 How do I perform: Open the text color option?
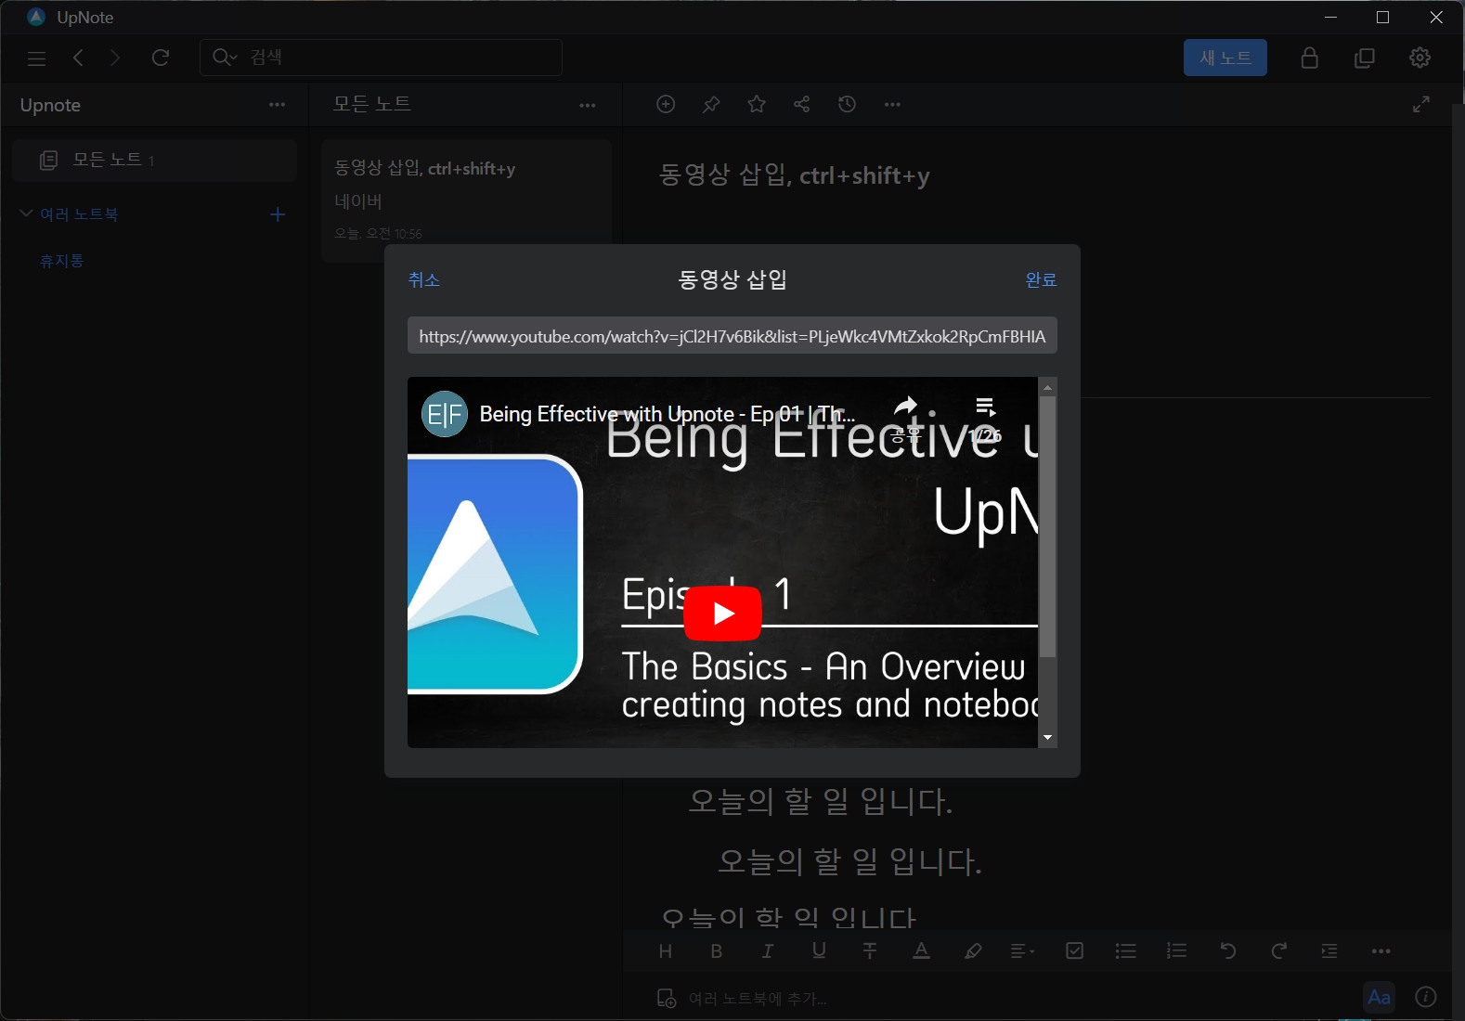tap(921, 950)
